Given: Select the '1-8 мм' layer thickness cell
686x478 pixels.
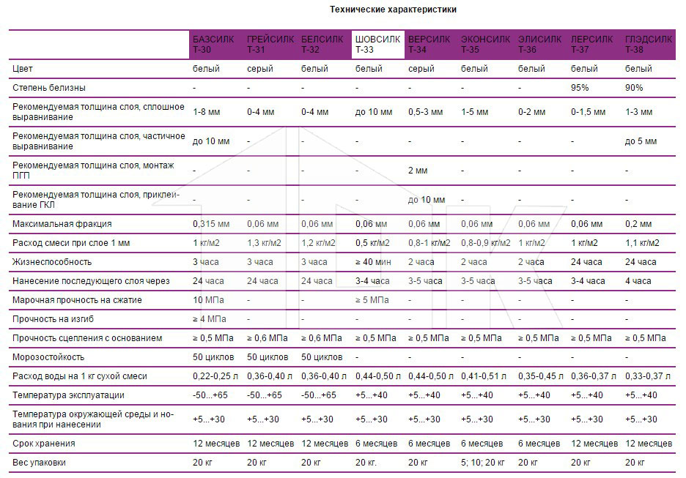Looking at the screenshot, I should click(207, 112).
